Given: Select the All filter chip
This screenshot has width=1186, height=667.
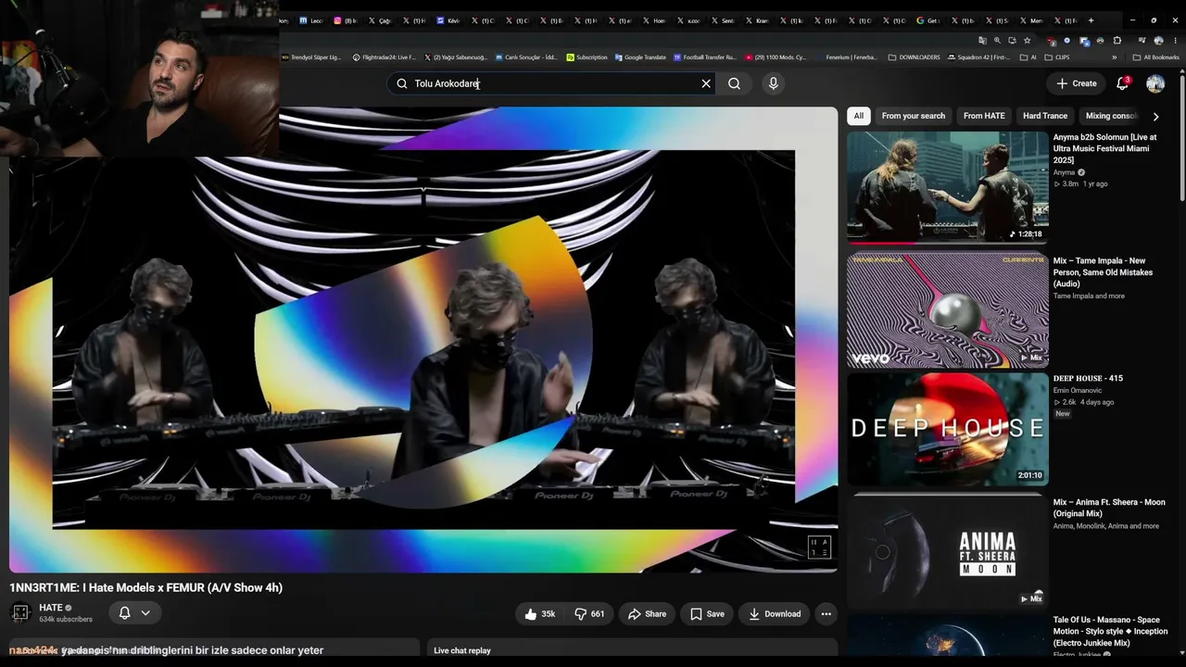Looking at the screenshot, I should pos(859,116).
